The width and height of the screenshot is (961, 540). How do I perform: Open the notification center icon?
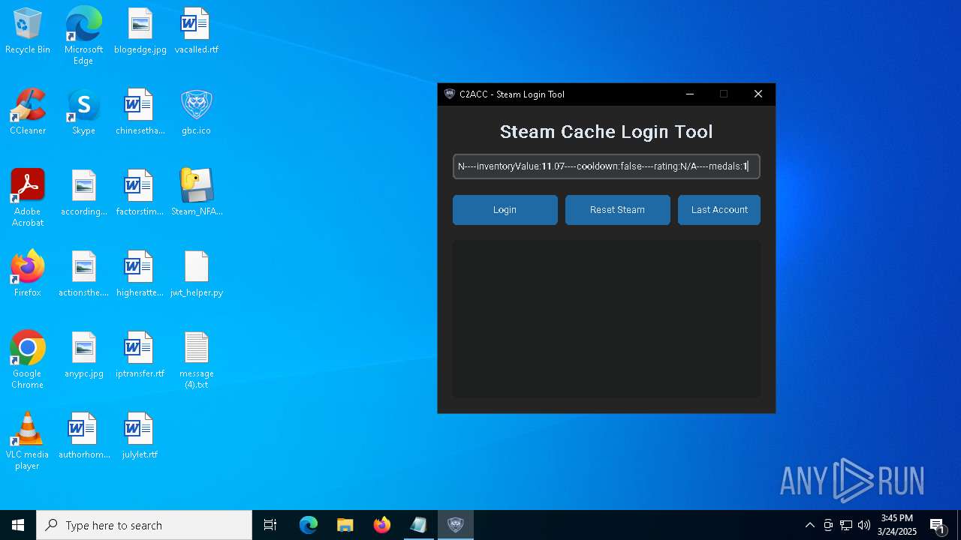tap(937, 525)
